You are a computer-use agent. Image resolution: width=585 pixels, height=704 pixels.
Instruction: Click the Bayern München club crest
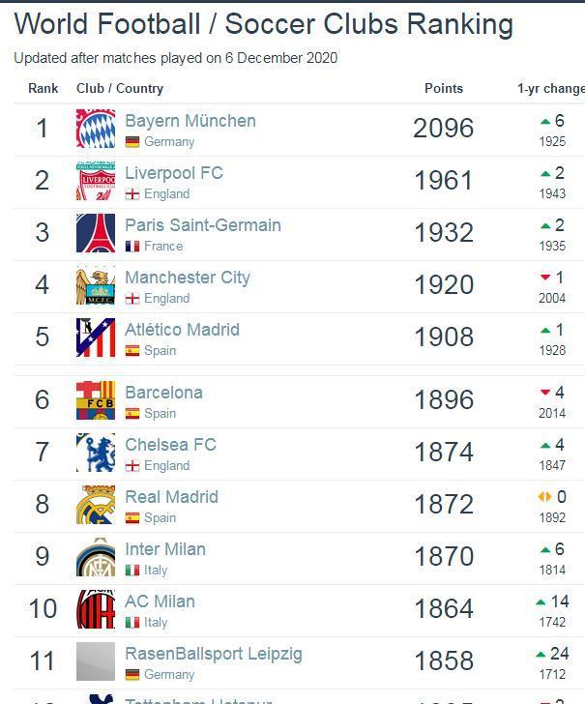[96, 129]
